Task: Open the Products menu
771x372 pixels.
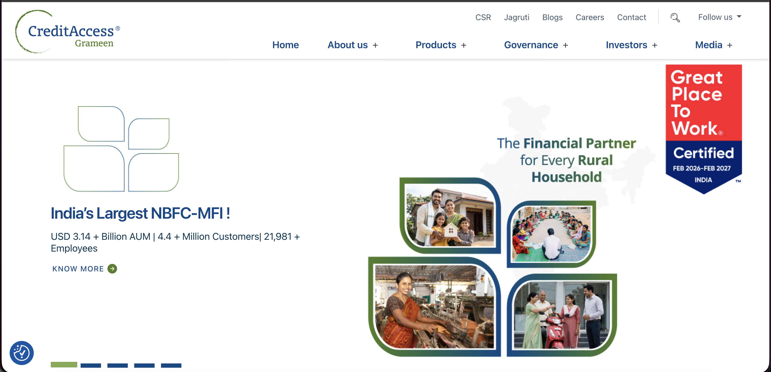Action: (436, 45)
